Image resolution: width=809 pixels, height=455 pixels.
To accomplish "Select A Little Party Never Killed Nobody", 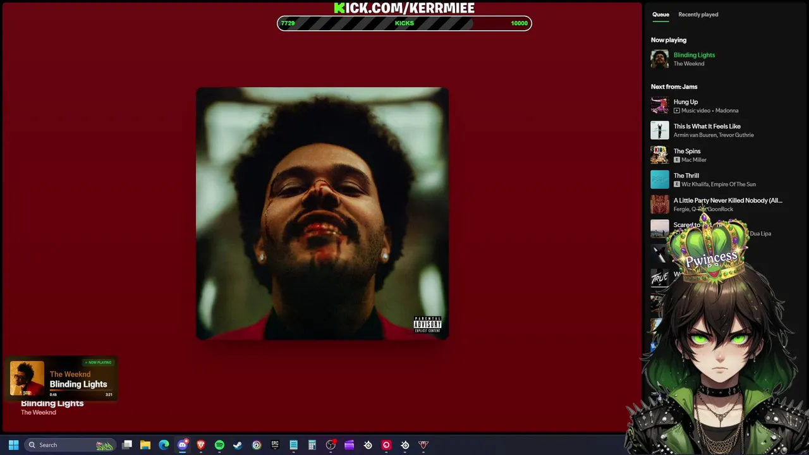I will point(728,200).
